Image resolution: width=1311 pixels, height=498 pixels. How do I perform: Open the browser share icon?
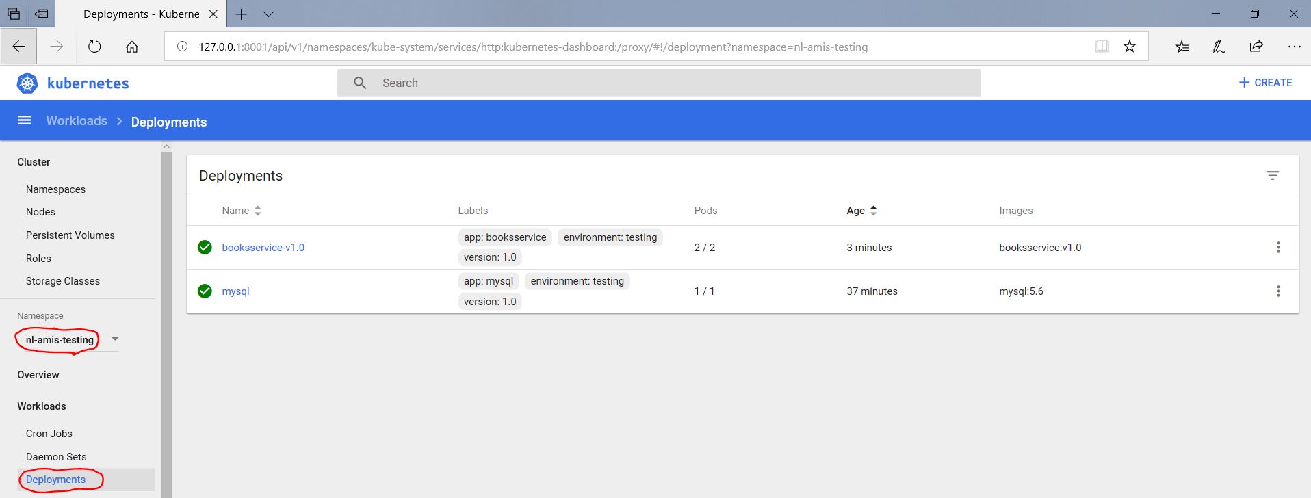click(1256, 47)
